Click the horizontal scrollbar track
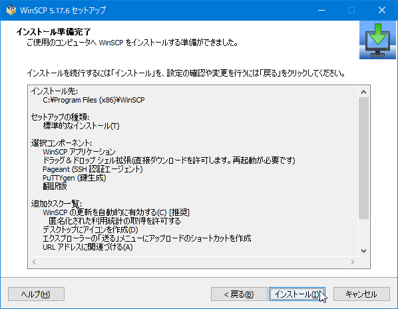 click(x=193, y=262)
